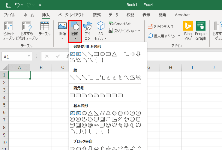Insert the right triangle shape
The width and height of the screenshot is (222, 150).
pyautogui.click(x=96, y=113)
